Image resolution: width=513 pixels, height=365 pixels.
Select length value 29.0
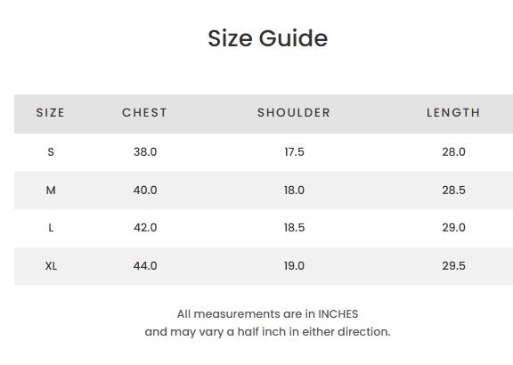454,228
